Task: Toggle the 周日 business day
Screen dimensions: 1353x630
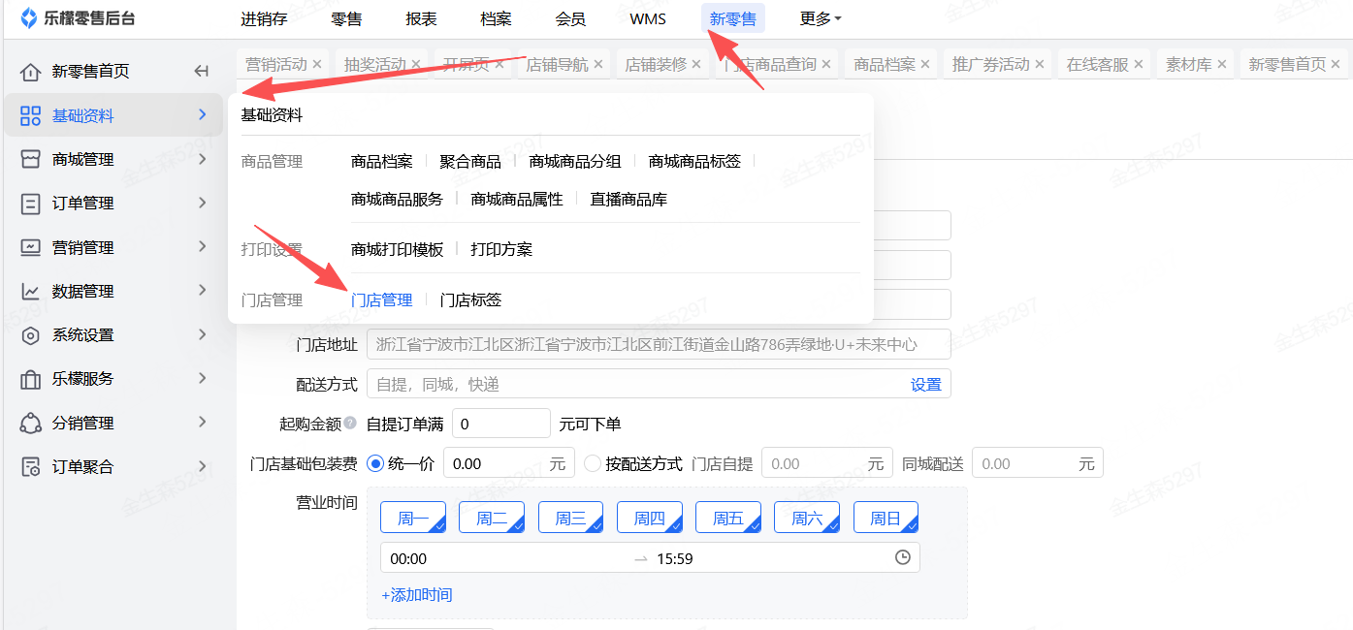Action: coord(886,518)
